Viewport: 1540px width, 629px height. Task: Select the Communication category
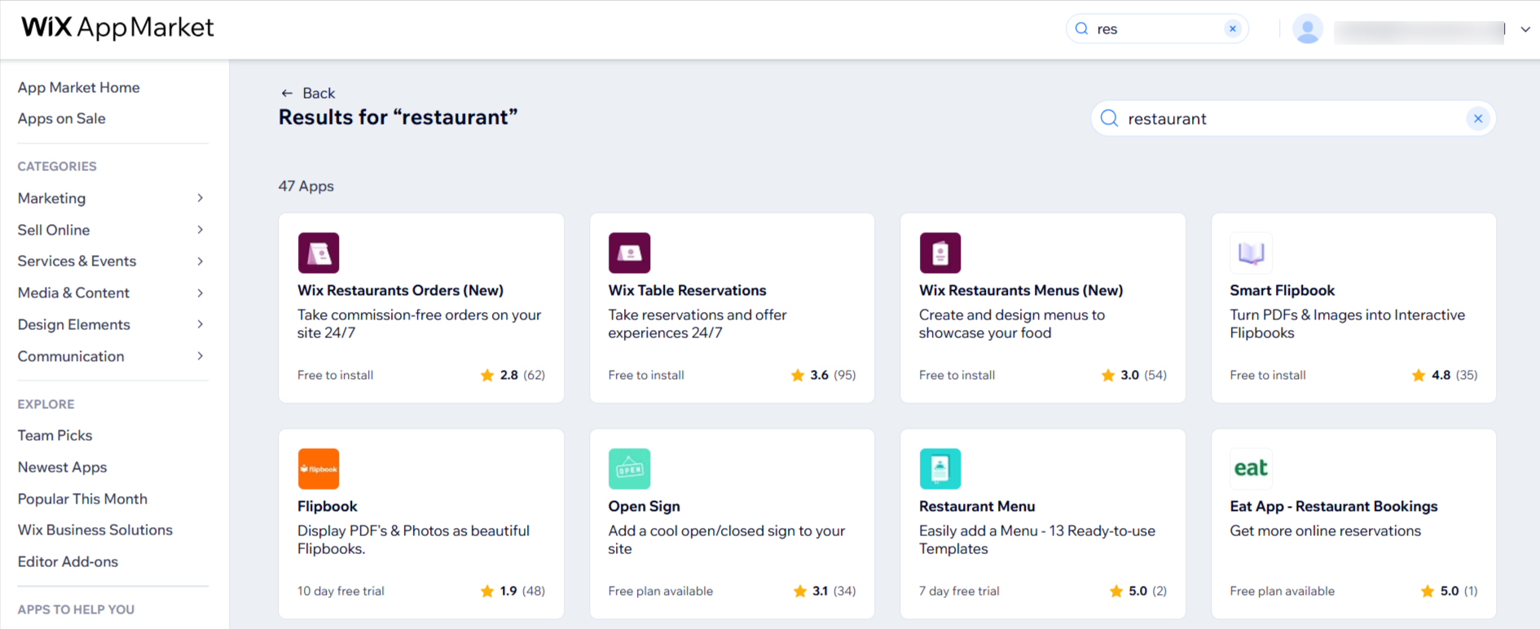pos(71,356)
